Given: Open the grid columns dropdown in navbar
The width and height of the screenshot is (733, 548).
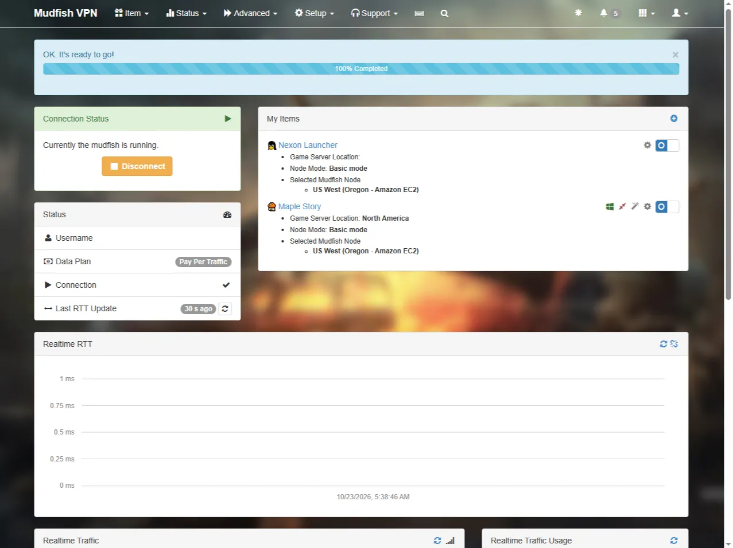Looking at the screenshot, I should click(x=646, y=13).
